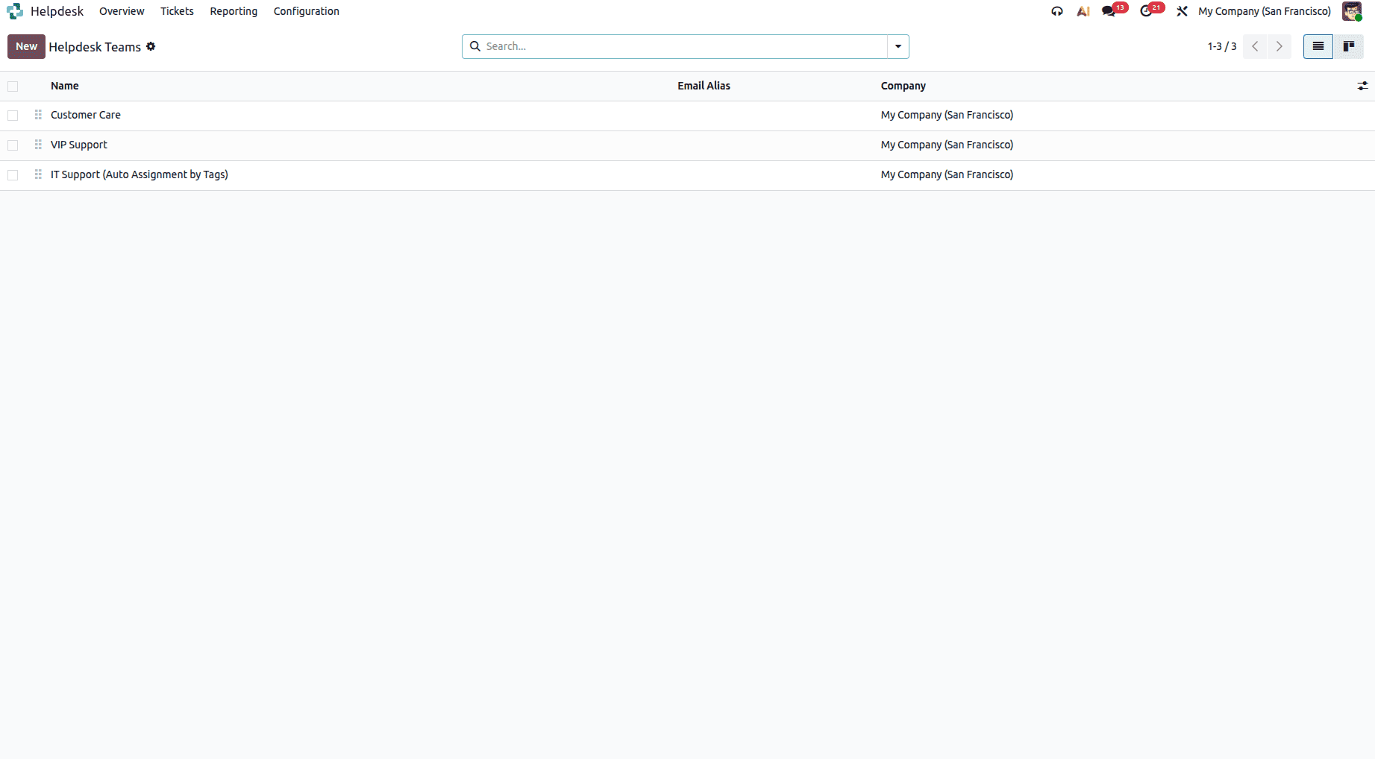Check the IT Support row checkbox
The width and height of the screenshot is (1375, 759).
point(13,175)
